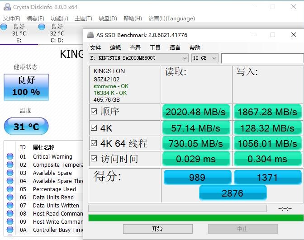Click the 1371 write score
The image size is (304, 240).
(x=267, y=177)
